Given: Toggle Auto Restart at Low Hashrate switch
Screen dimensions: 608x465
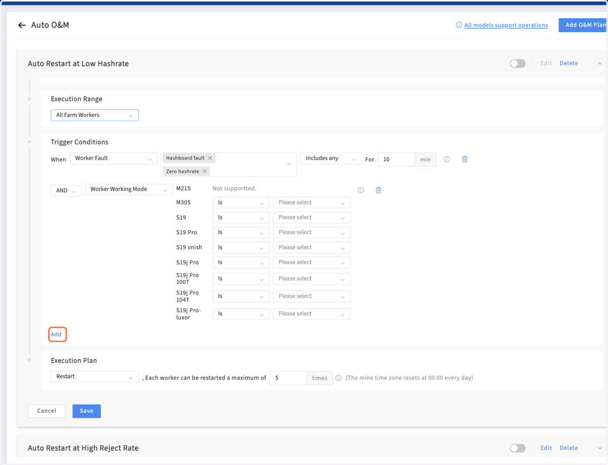Looking at the screenshot, I should tap(517, 63).
